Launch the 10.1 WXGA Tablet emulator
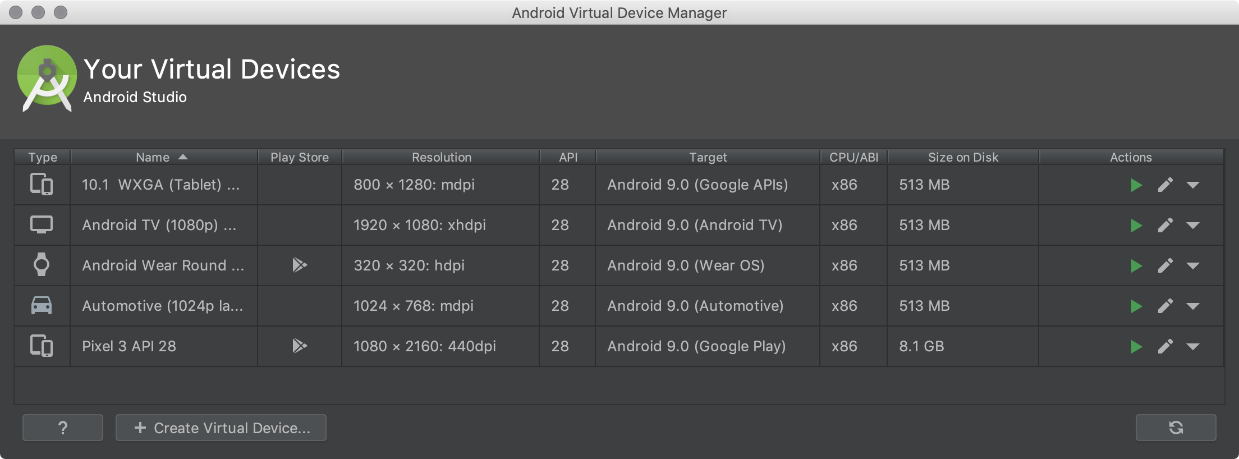Screen dimensions: 1239x459 [x=1136, y=185]
